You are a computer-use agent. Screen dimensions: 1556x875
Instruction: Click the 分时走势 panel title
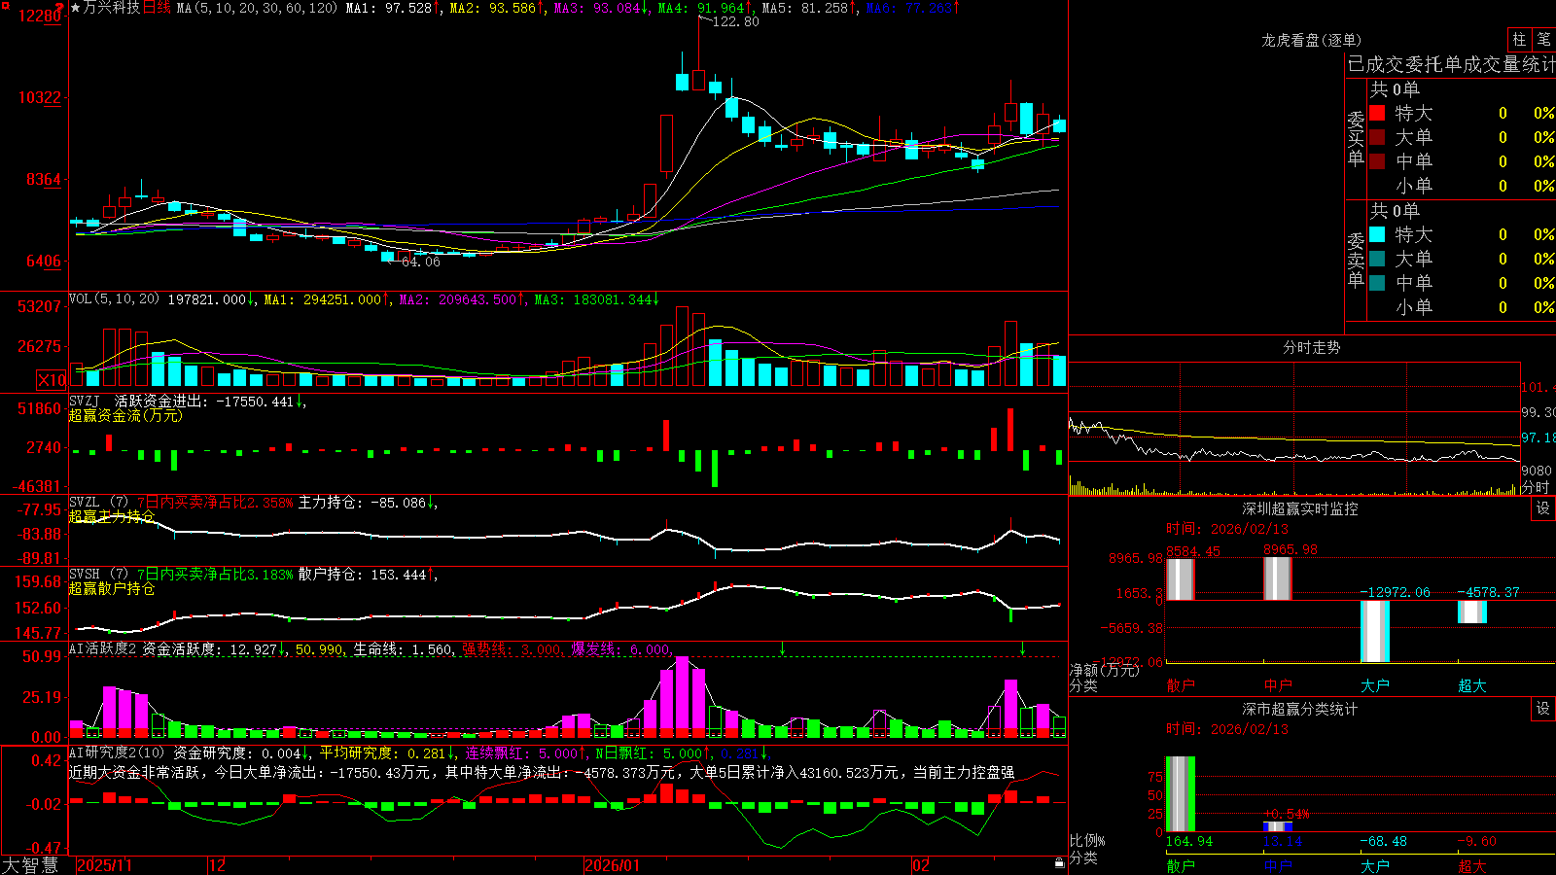1311,347
